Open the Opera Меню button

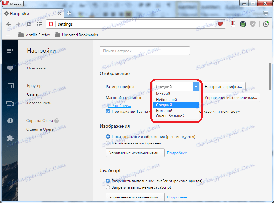pyautogui.click(x=13, y=4)
